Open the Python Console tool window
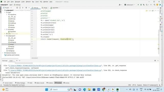This screenshot has height=92, width=164. [x=39, y=83]
